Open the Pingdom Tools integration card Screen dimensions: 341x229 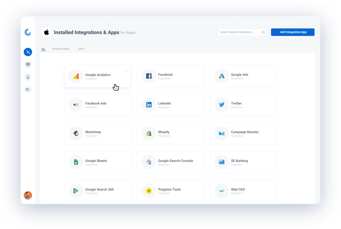pos(171,191)
